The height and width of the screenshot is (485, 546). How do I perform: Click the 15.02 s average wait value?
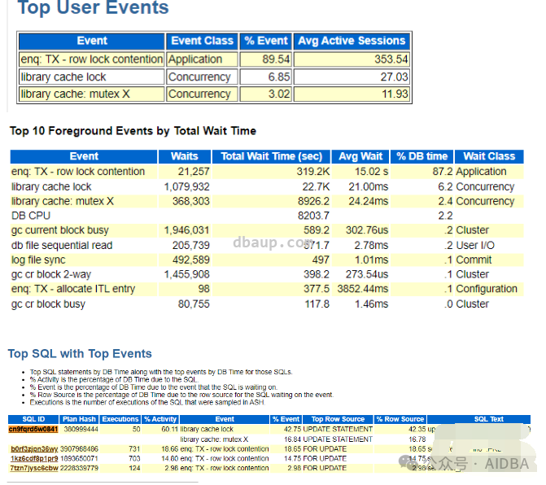tap(371, 172)
